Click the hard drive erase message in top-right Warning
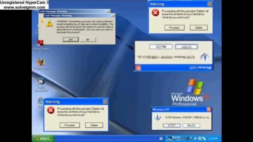Viewport: 253px width, 142px height. click(x=185, y=14)
